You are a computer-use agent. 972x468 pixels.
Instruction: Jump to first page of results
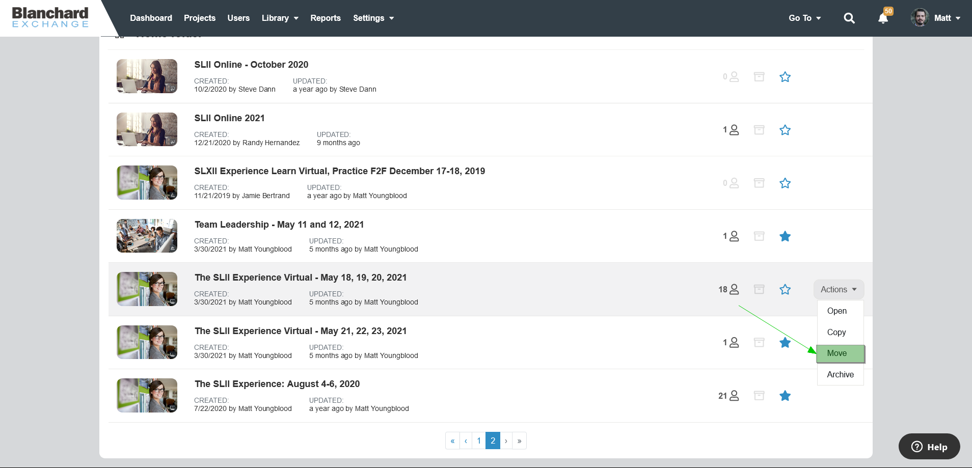coord(452,441)
